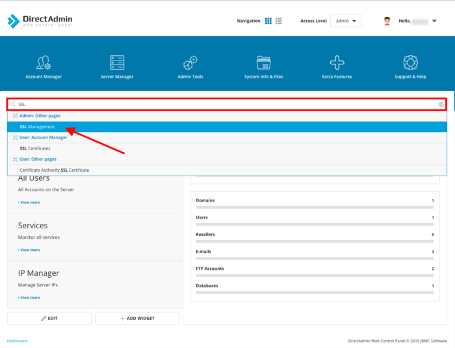This screenshot has width=455, height=348.
Task: Select SSL Certificates search result
Action: point(35,148)
